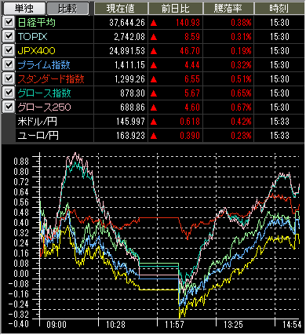Uncheck the スタンダード指数 checkbox
This screenshot has width=306, height=335.
coord(9,78)
